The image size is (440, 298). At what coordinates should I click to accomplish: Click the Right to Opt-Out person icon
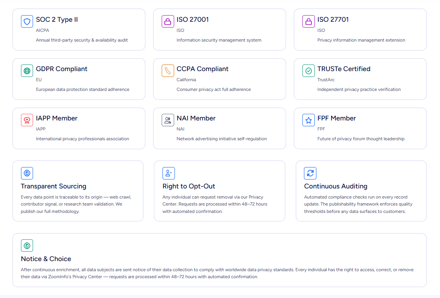(x=169, y=173)
